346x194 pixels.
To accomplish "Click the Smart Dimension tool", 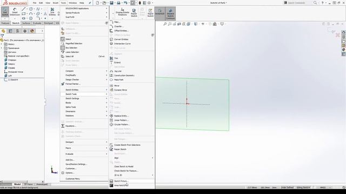I will coord(15,12).
